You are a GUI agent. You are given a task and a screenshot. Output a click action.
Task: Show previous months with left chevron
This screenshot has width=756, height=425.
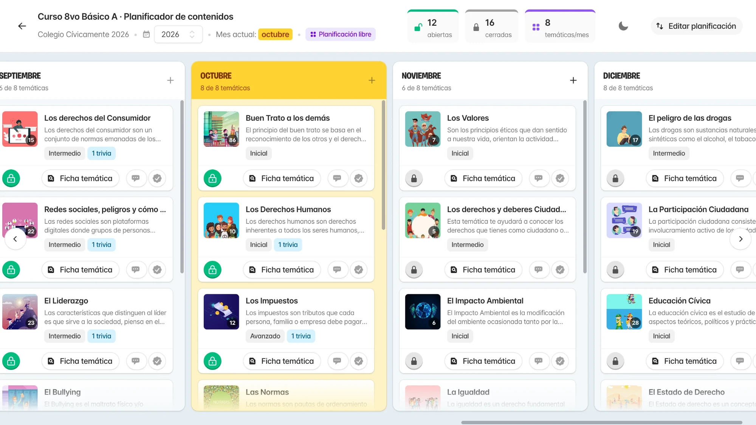(15, 239)
